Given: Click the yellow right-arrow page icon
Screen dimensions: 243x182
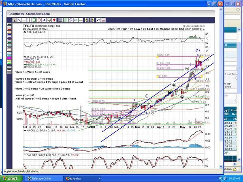Looking at the screenshot, I should tap(92, 20).
